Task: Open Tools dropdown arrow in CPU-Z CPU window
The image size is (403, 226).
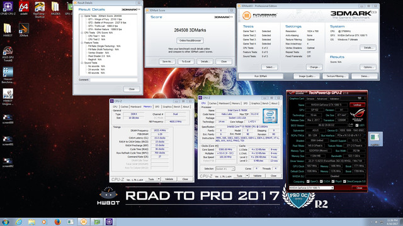Action: (x=247, y=176)
